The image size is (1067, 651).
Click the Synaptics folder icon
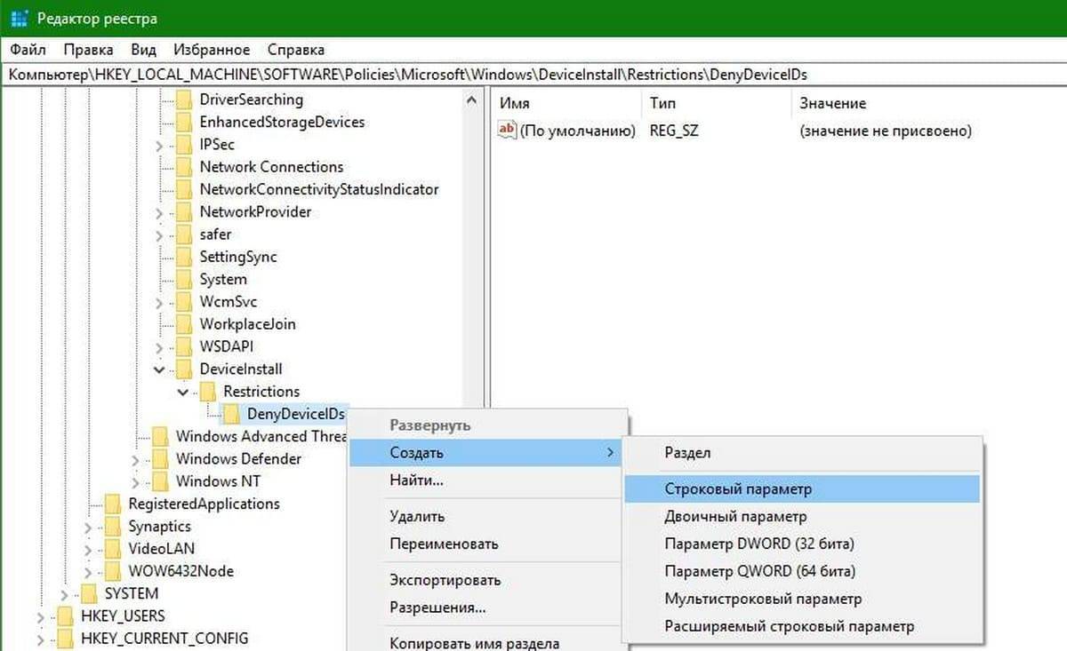113,527
